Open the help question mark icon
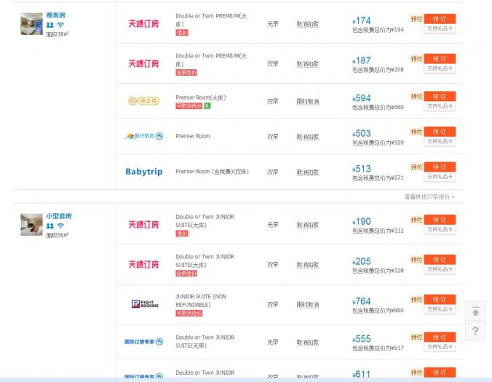 tap(475, 331)
